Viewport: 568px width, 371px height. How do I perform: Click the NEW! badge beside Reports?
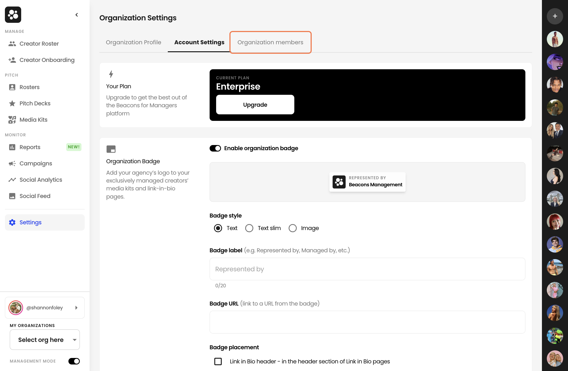coord(74,147)
